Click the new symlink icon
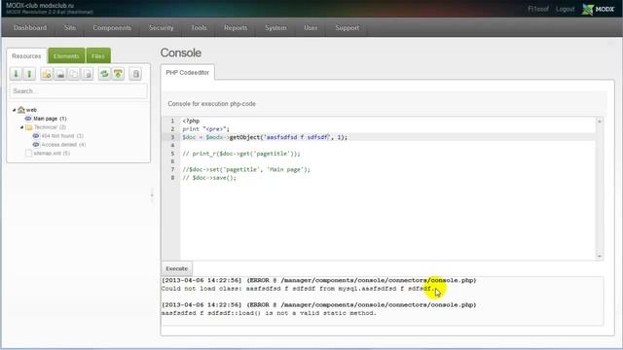Screen dimensions: 623x350 [74, 74]
